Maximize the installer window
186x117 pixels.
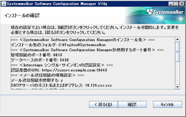[176, 4]
